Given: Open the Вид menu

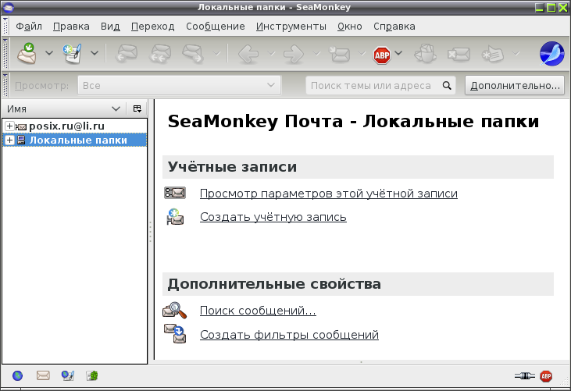Looking at the screenshot, I should pos(110,27).
